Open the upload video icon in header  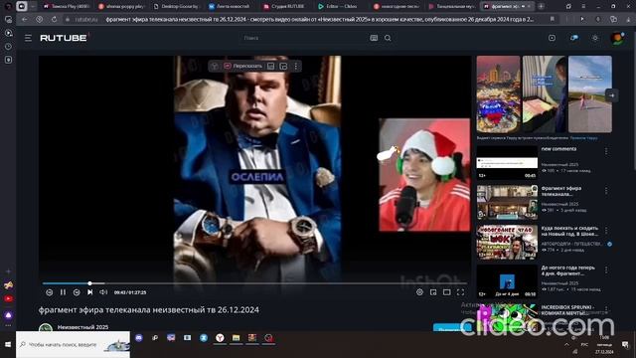pyautogui.click(x=553, y=38)
